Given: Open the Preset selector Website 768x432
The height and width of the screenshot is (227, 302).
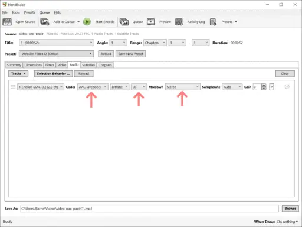Looking at the screenshot, I should pos(56,54).
